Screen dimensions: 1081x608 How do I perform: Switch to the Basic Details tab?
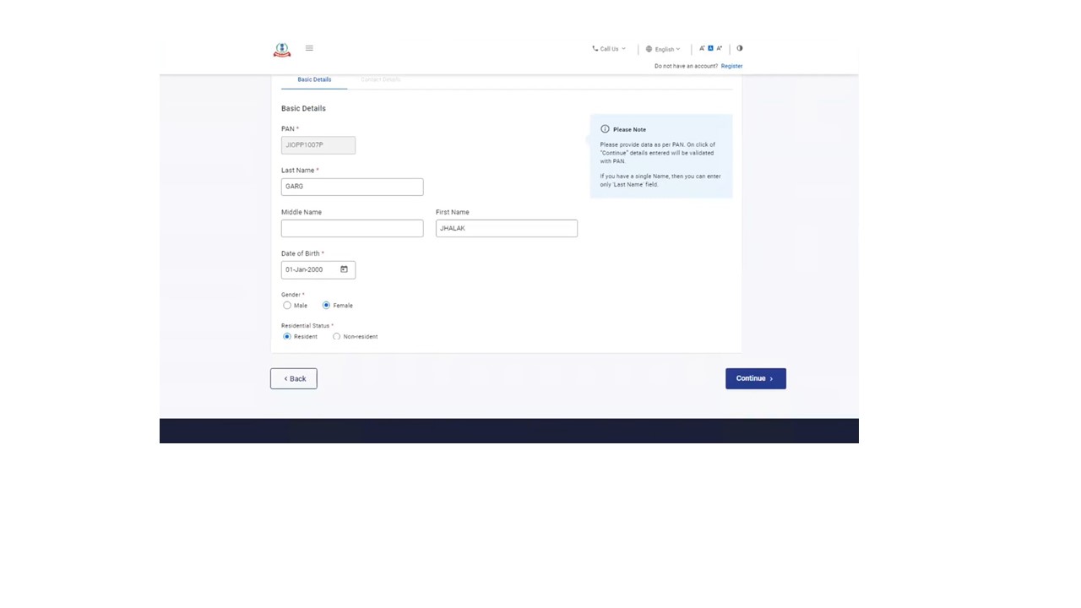[x=314, y=79]
